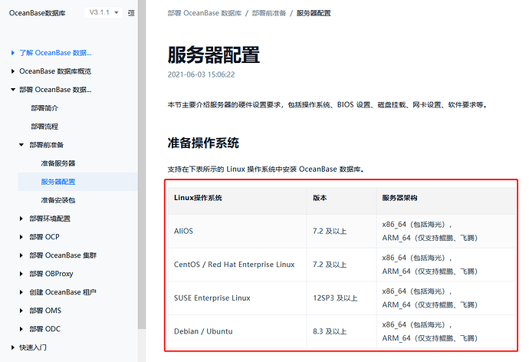Open 部署流程 page
This screenshot has width=529, height=362.
point(44,127)
